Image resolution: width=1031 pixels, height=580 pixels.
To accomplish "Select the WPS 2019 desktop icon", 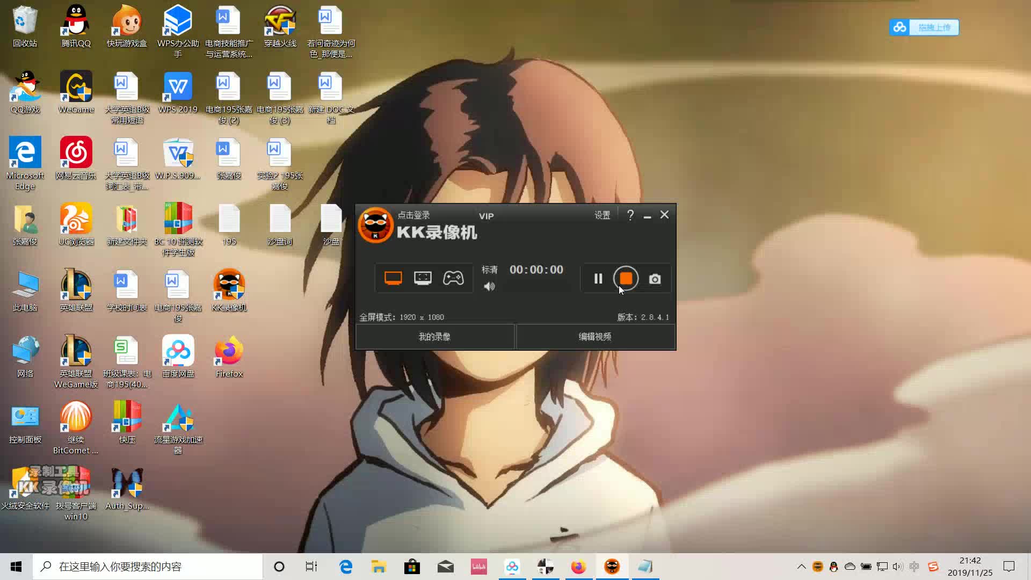I will tap(178, 93).
